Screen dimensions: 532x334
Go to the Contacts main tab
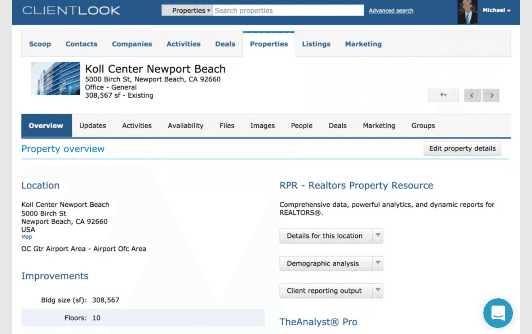tap(81, 44)
